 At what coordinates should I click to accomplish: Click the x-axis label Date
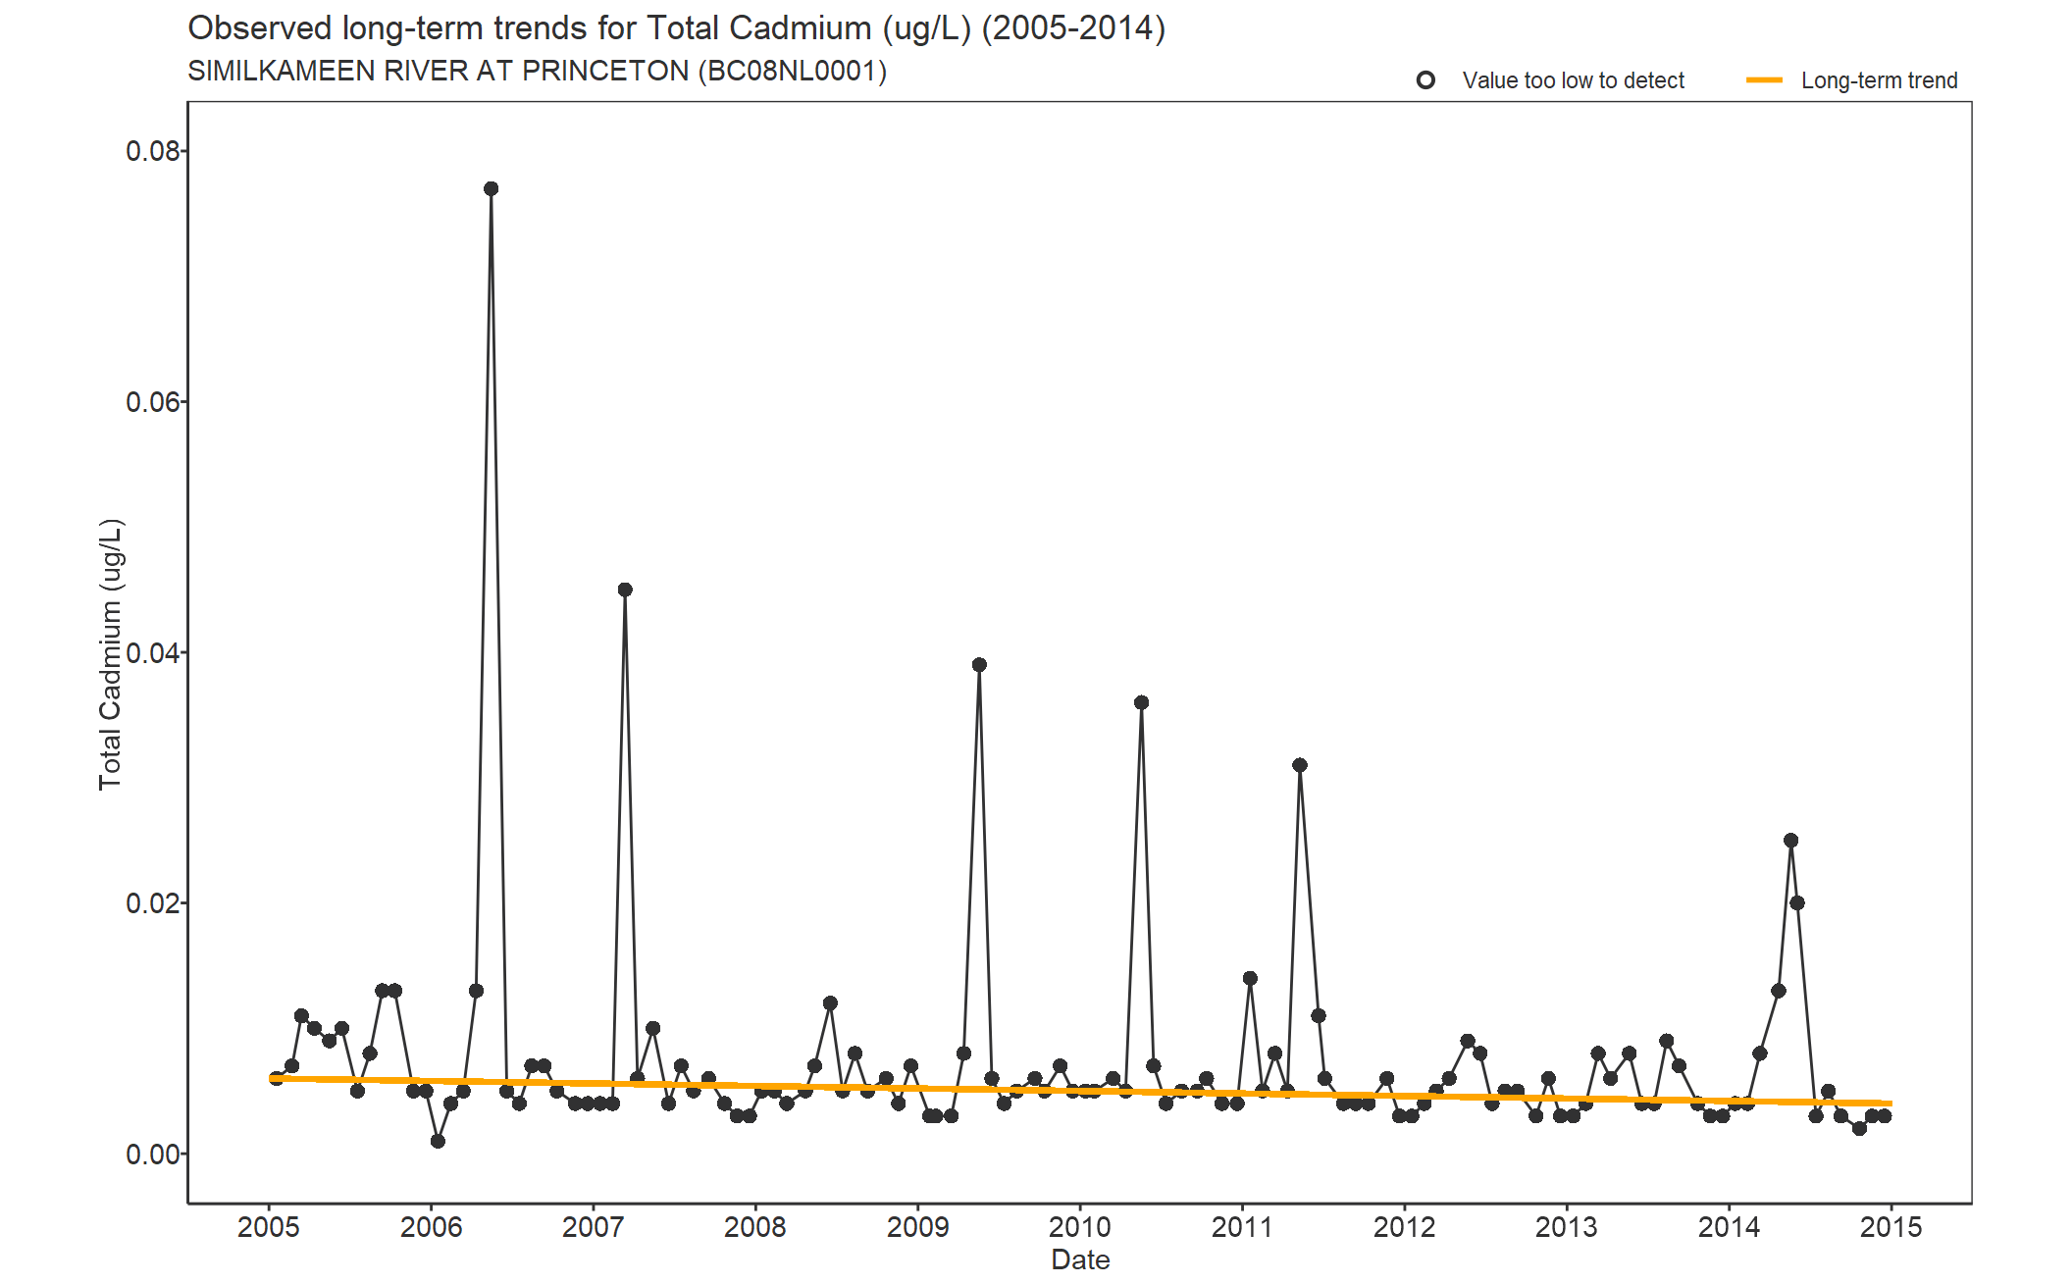tap(1080, 1259)
